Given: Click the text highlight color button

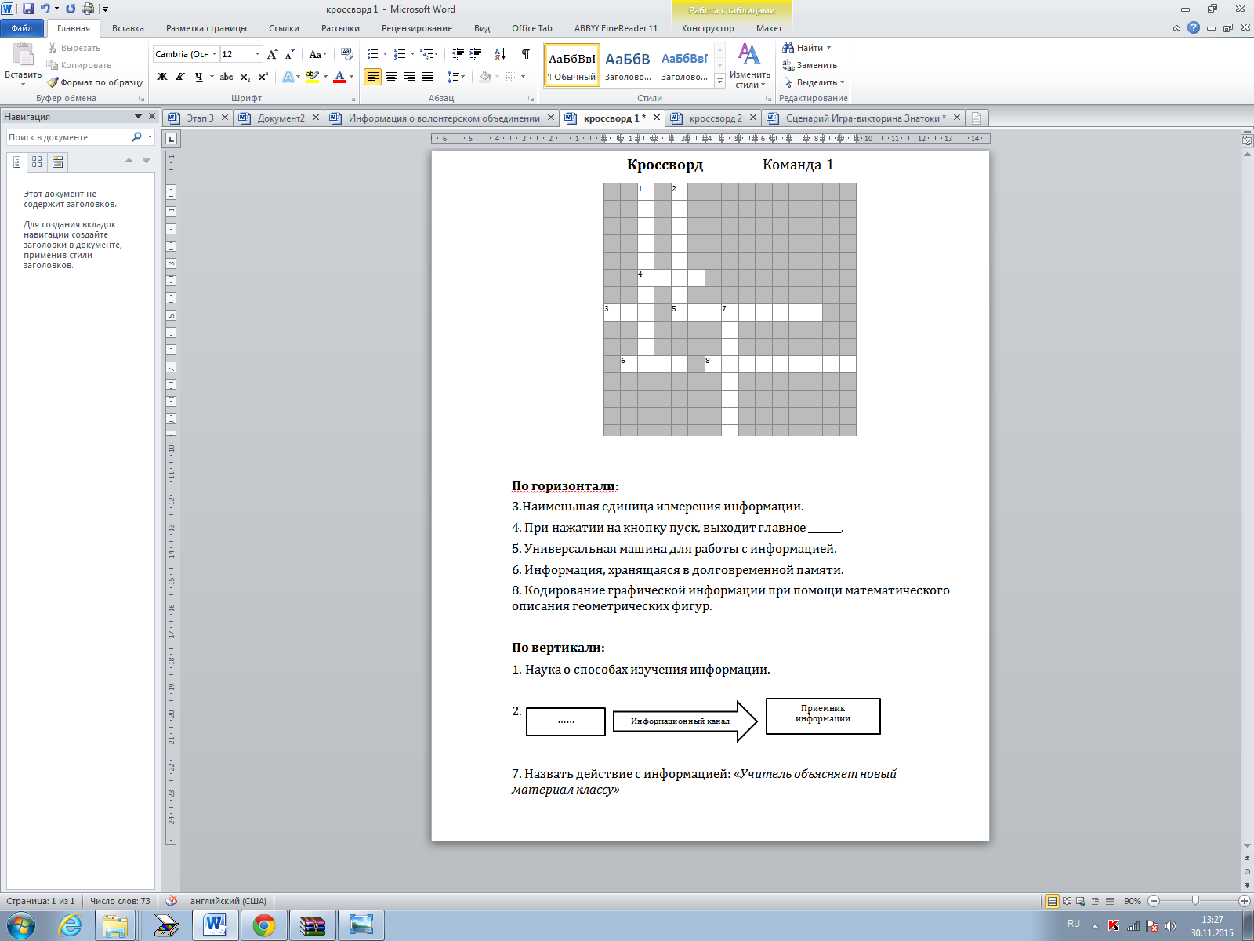Looking at the screenshot, I should (x=313, y=77).
